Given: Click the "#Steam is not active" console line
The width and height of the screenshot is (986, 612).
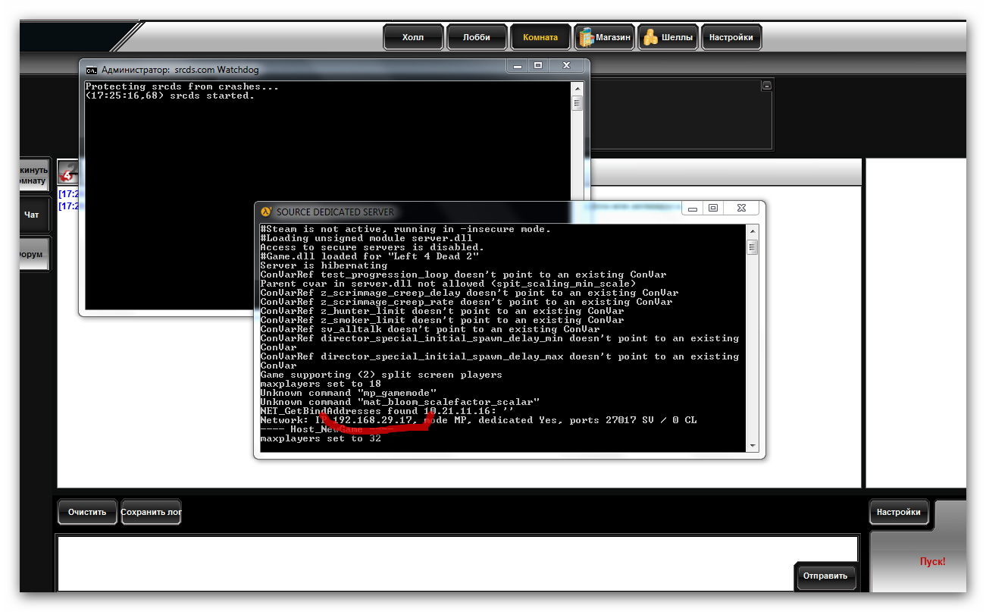Looking at the screenshot, I should click(x=405, y=229).
